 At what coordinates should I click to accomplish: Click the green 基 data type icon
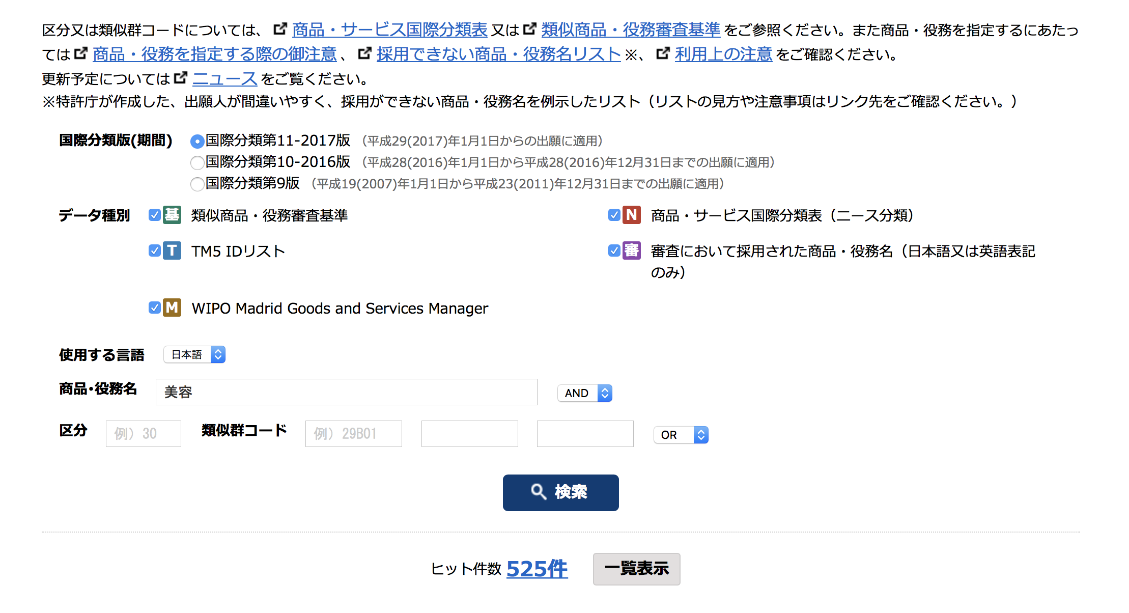(172, 215)
